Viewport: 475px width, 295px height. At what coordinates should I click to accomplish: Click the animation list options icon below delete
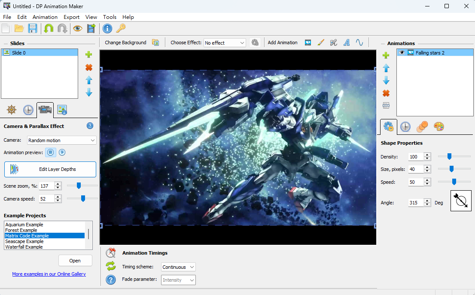[386, 105]
